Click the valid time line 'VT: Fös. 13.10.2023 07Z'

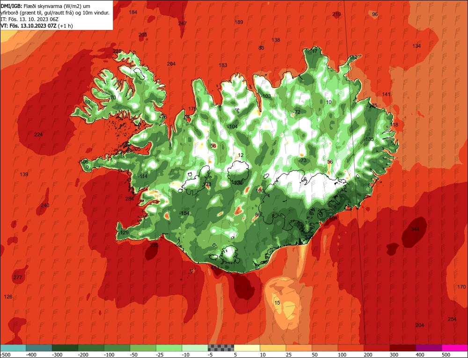coord(29,26)
